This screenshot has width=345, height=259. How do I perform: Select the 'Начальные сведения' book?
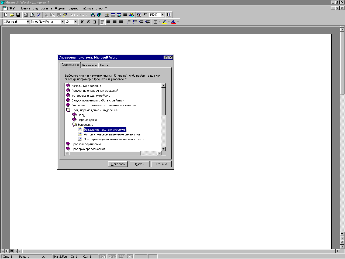click(86, 86)
